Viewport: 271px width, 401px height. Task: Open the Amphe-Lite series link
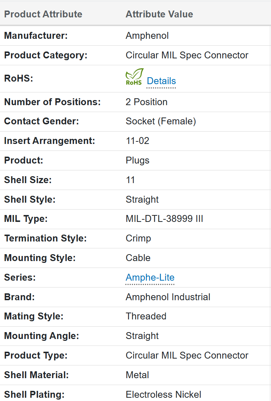(150, 277)
